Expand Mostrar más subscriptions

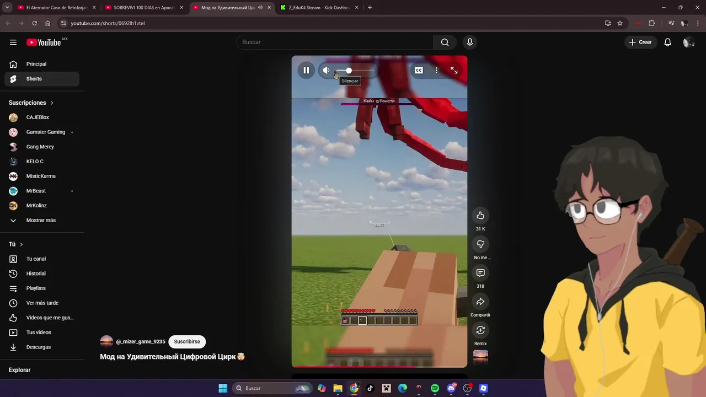point(42,220)
